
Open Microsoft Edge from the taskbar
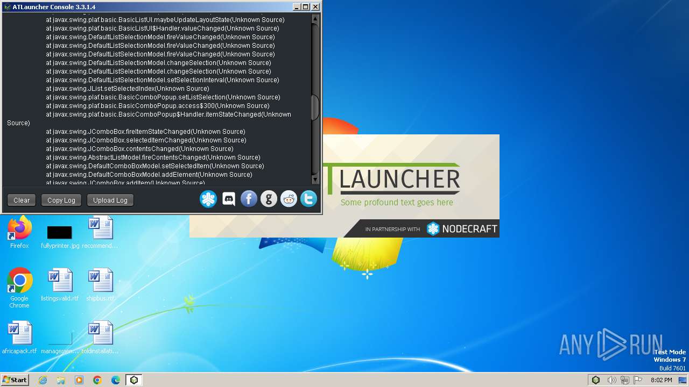click(116, 380)
